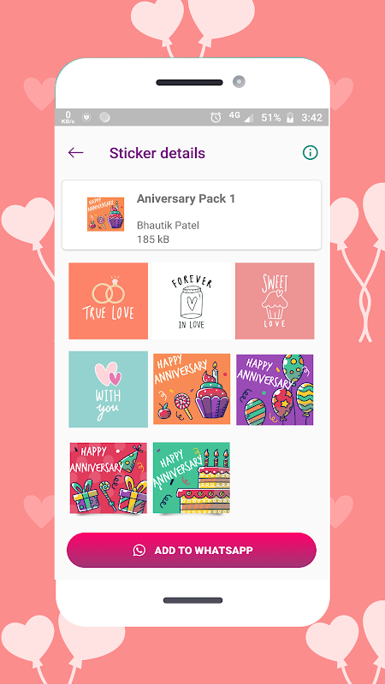Open the info icon in header
385x684 pixels.
(x=310, y=153)
